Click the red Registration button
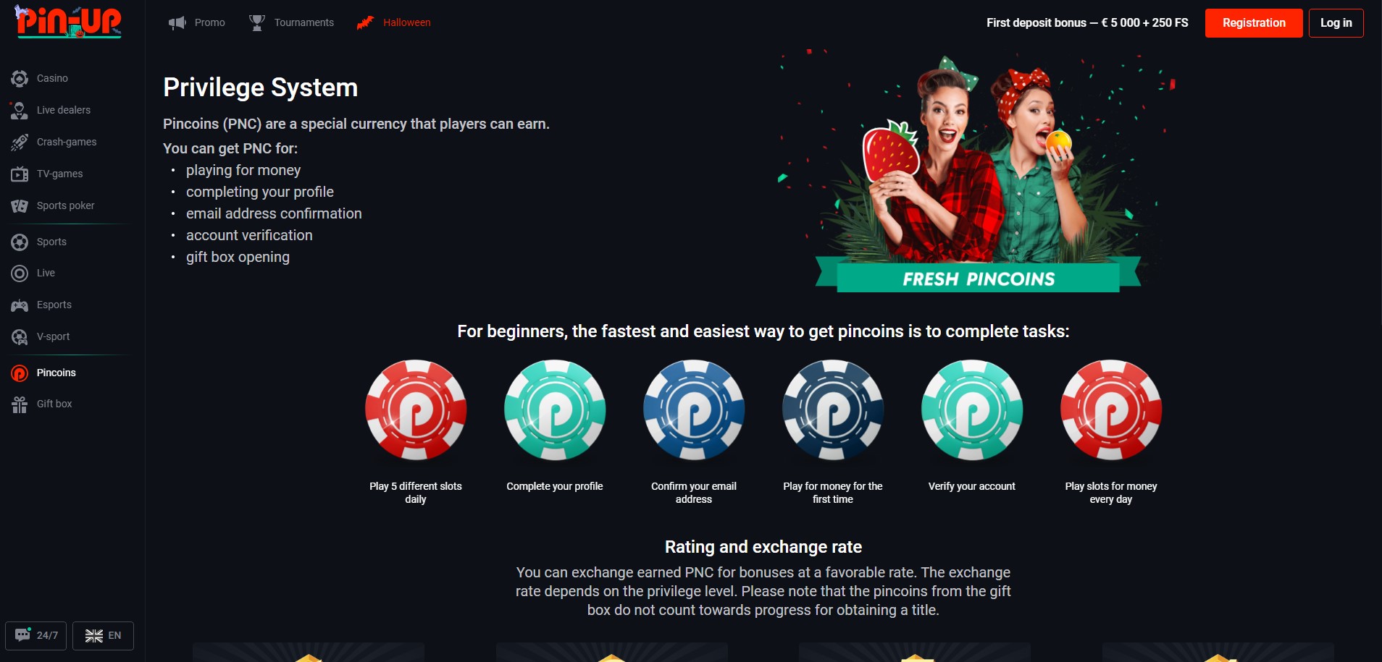 tap(1254, 23)
